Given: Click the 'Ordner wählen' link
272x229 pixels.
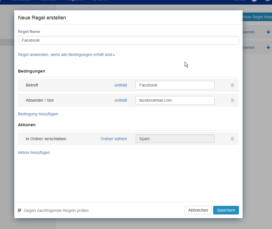Looking at the screenshot, I should (x=114, y=139).
